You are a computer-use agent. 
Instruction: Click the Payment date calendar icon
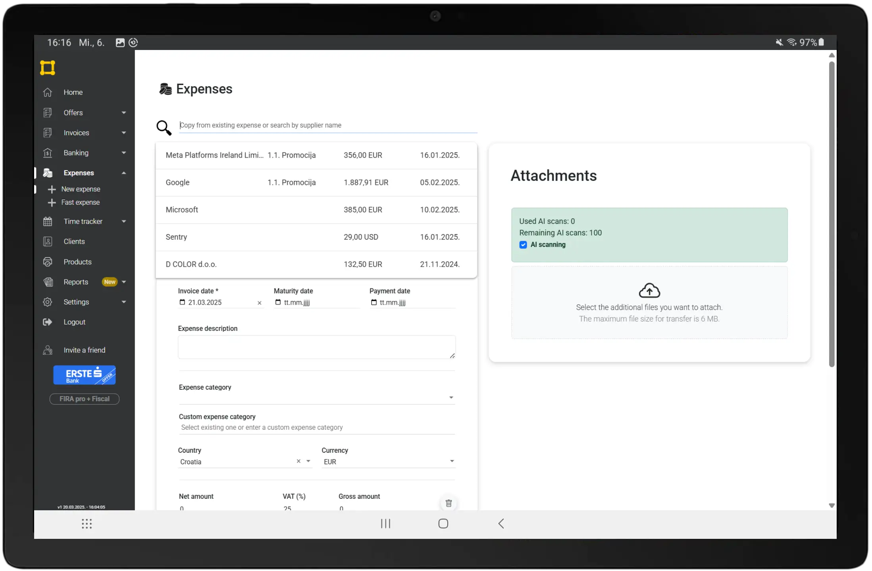coord(373,302)
